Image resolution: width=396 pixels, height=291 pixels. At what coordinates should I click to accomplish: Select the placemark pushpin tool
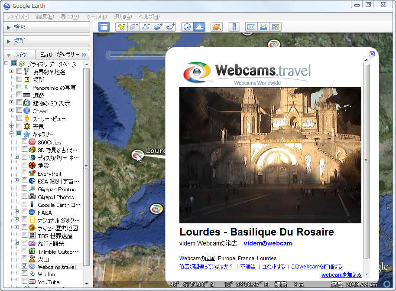point(121,26)
